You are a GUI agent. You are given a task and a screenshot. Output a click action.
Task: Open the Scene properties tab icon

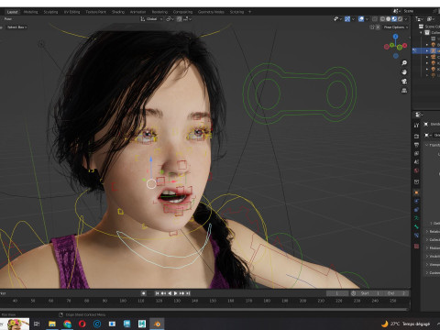tap(416, 162)
